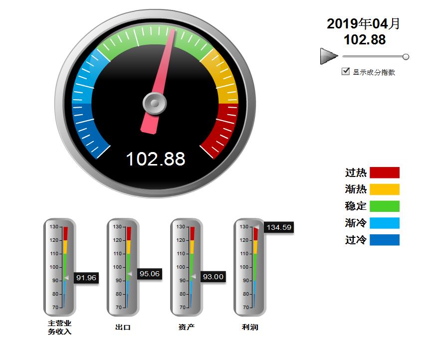Screen dimensions: 437x340
Task: Click the 134.59 value tooltip
Action: 279,227
